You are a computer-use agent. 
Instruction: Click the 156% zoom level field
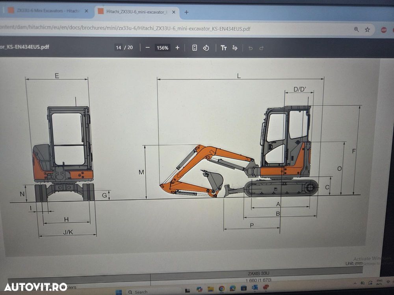click(x=162, y=48)
